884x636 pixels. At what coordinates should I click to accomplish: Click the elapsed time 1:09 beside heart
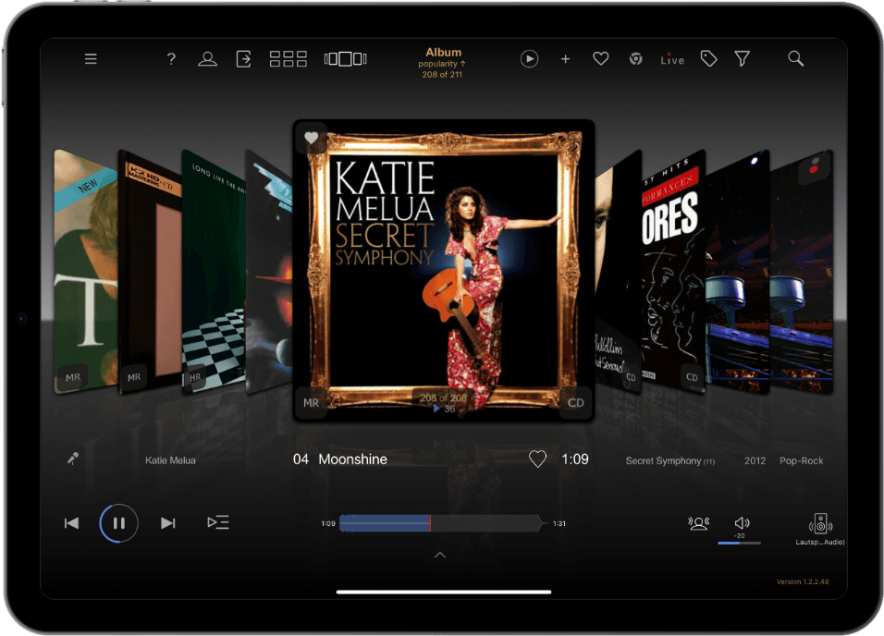pos(575,459)
